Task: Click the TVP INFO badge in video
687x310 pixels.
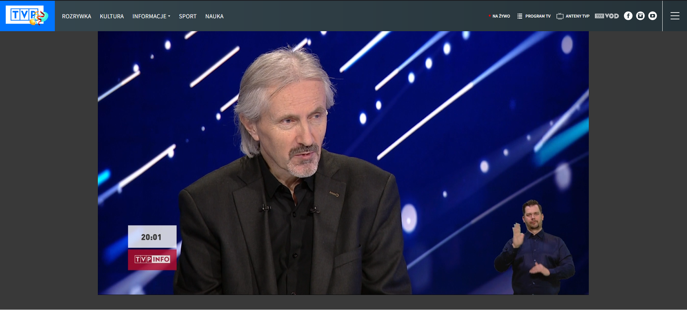Action: 152,259
